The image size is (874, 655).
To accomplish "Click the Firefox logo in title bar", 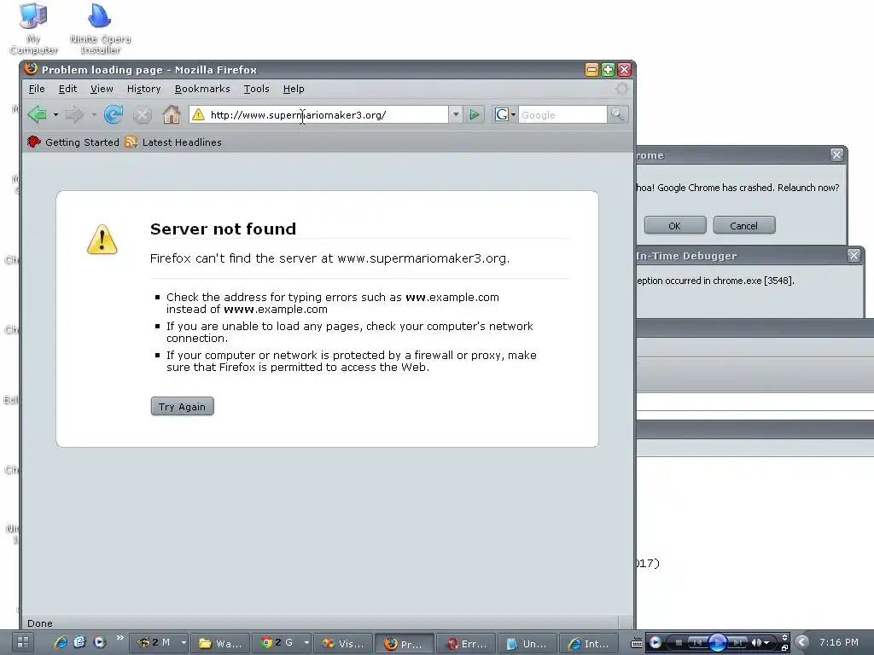I will click(x=31, y=69).
